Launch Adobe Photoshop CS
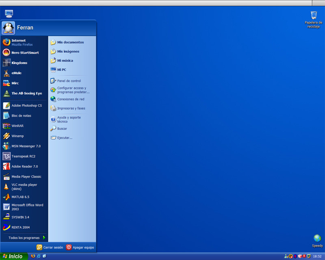 point(24,105)
